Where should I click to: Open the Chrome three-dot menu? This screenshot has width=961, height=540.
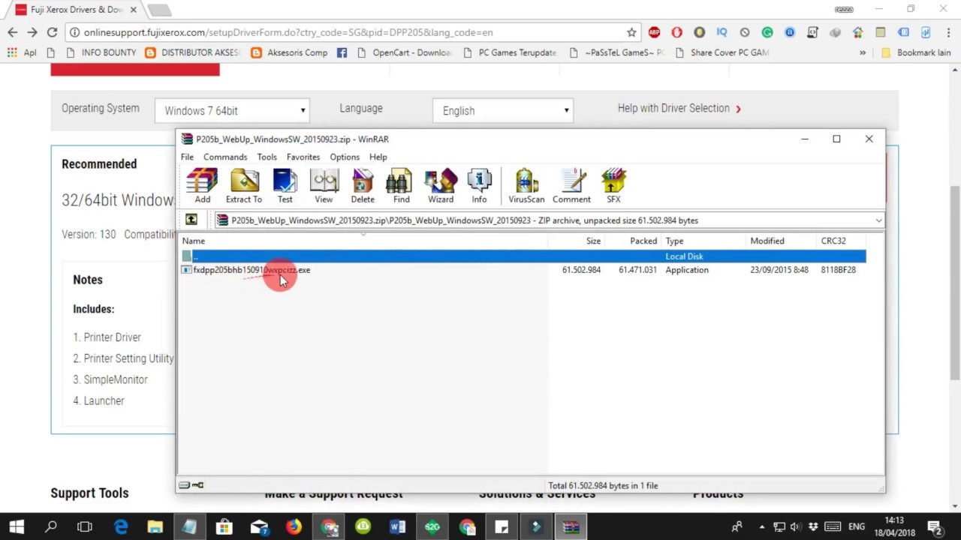point(947,32)
